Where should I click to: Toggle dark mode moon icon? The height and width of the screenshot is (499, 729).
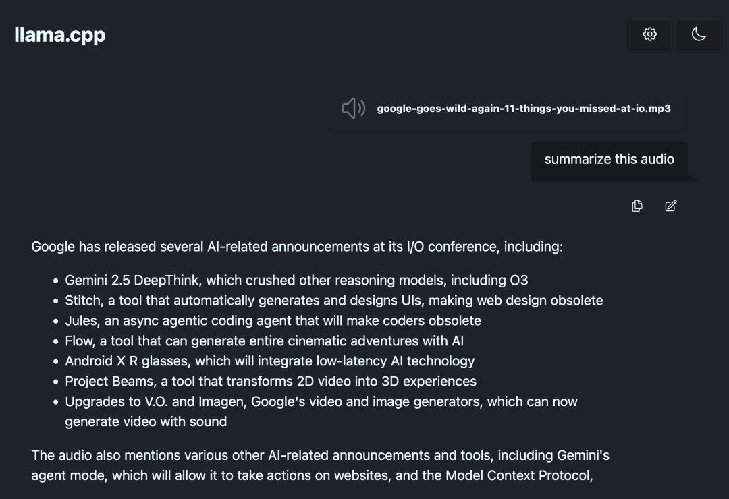click(x=699, y=34)
